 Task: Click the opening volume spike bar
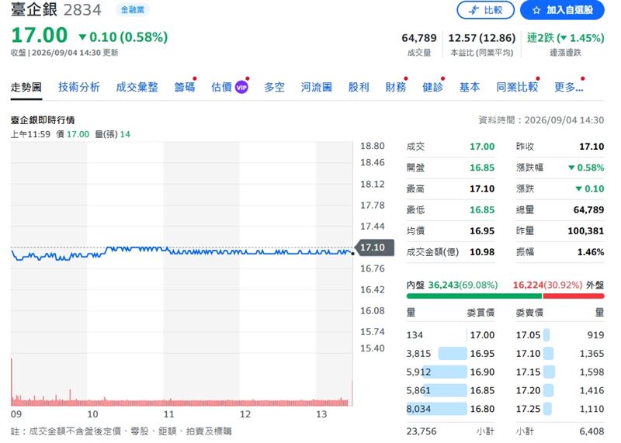point(12,382)
